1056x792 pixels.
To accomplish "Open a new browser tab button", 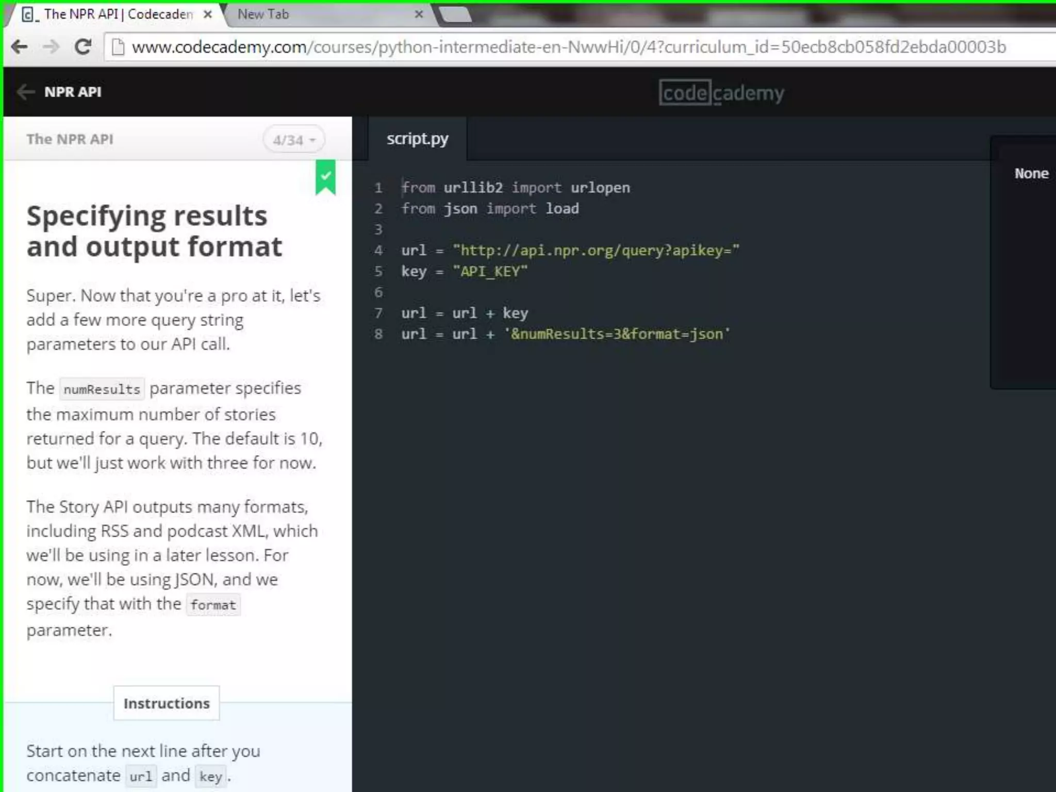I will [x=456, y=14].
